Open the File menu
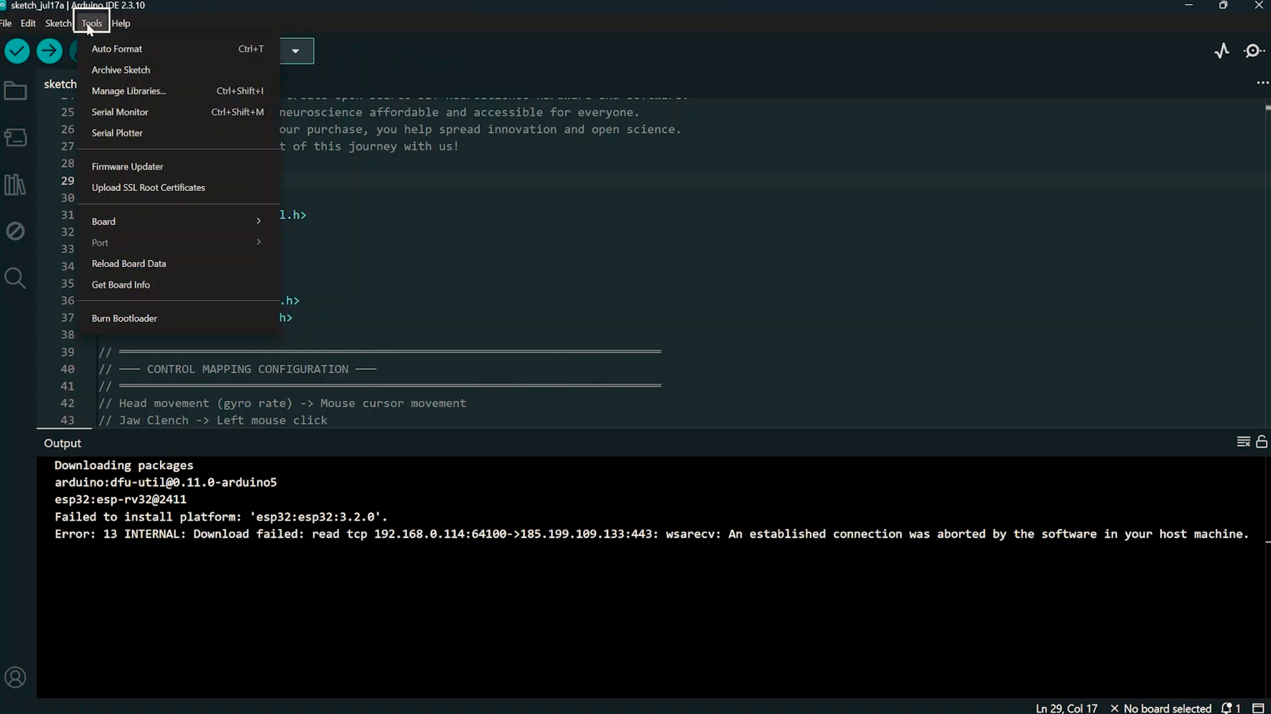 [x=6, y=23]
